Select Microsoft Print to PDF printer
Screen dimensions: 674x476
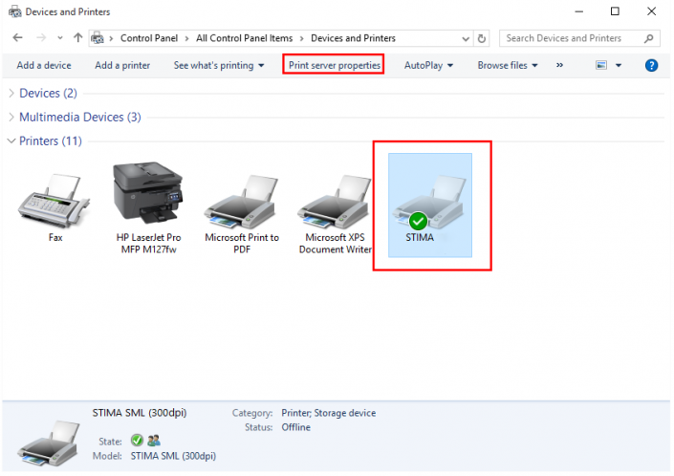point(241,199)
